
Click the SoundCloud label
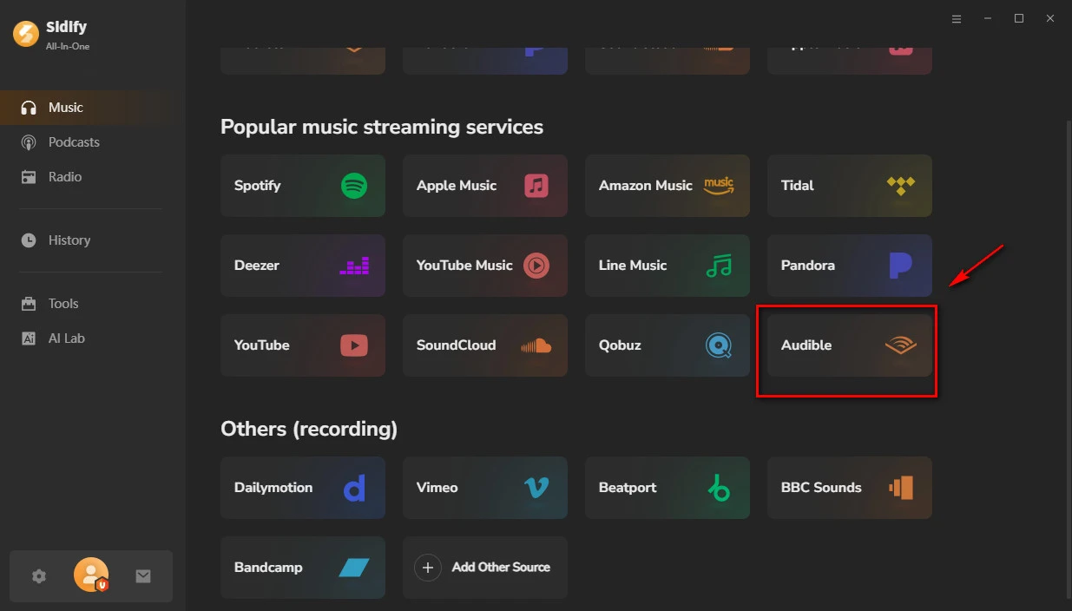pos(457,345)
